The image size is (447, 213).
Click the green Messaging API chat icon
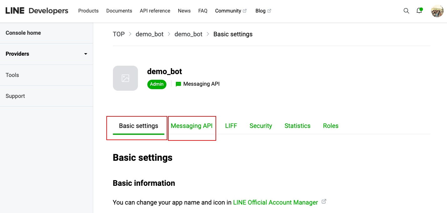[178, 84]
